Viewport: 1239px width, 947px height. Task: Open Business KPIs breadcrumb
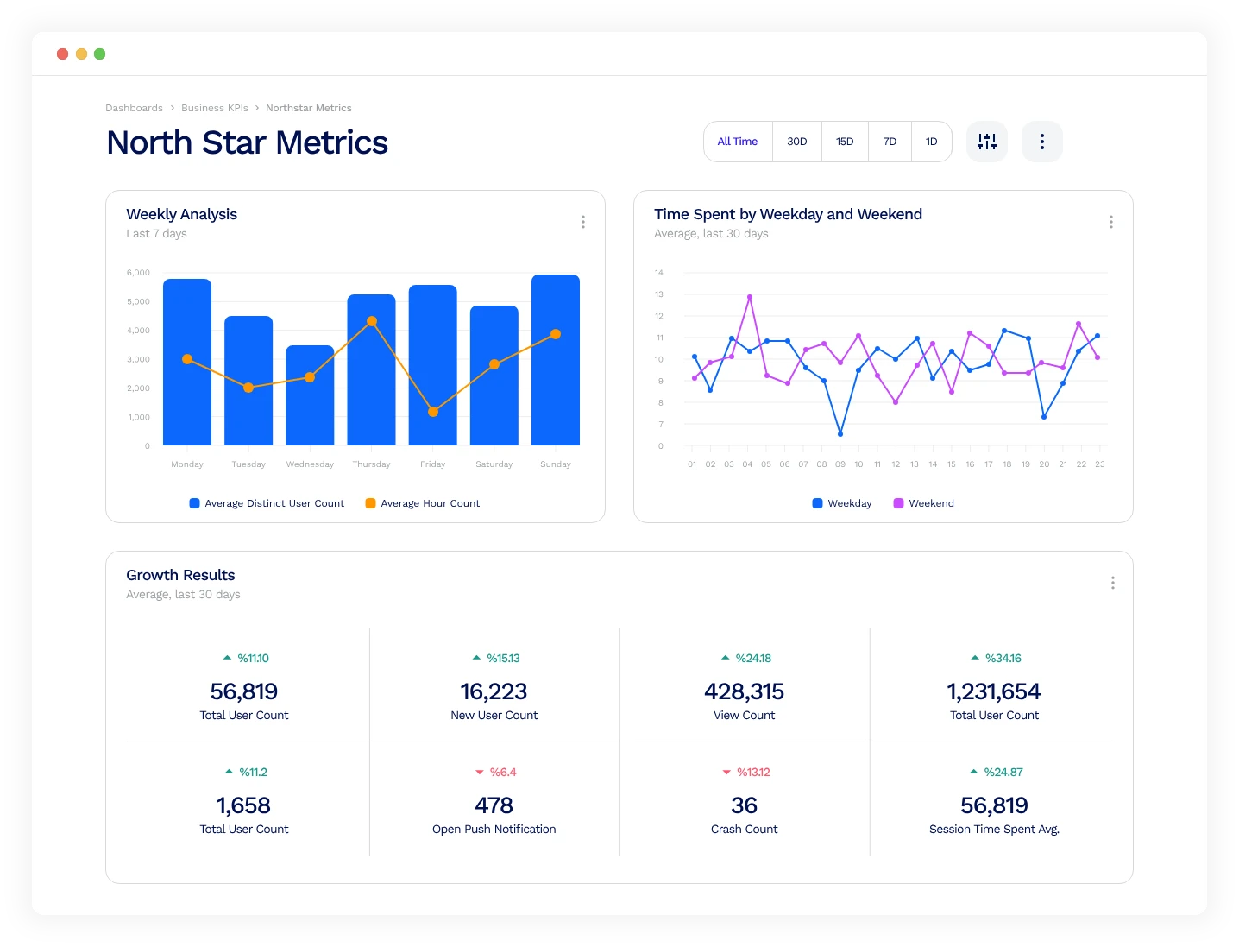pos(215,108)
